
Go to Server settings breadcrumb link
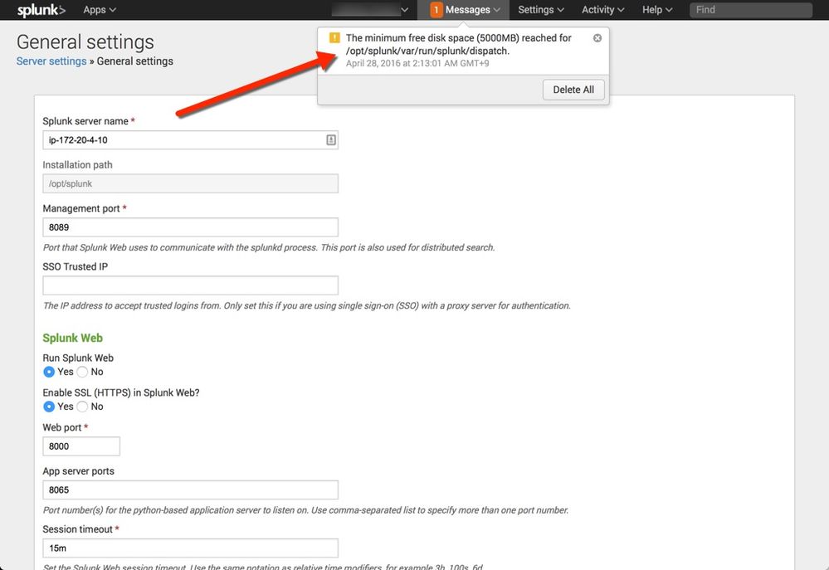(51, 61)
